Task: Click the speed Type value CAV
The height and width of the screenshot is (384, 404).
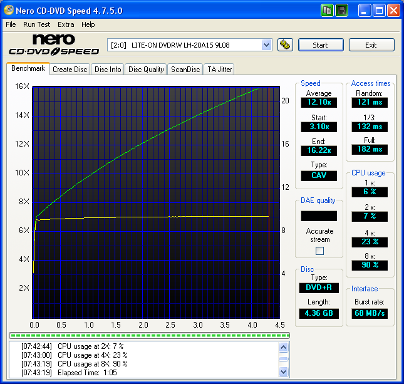Action: (x=319, y=175)
